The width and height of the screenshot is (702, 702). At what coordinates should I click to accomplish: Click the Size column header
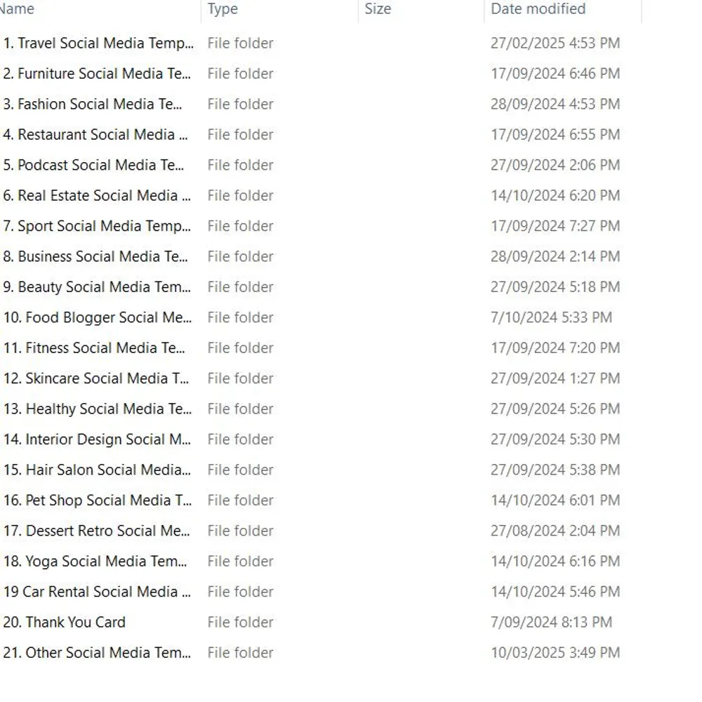click(378, 9)
